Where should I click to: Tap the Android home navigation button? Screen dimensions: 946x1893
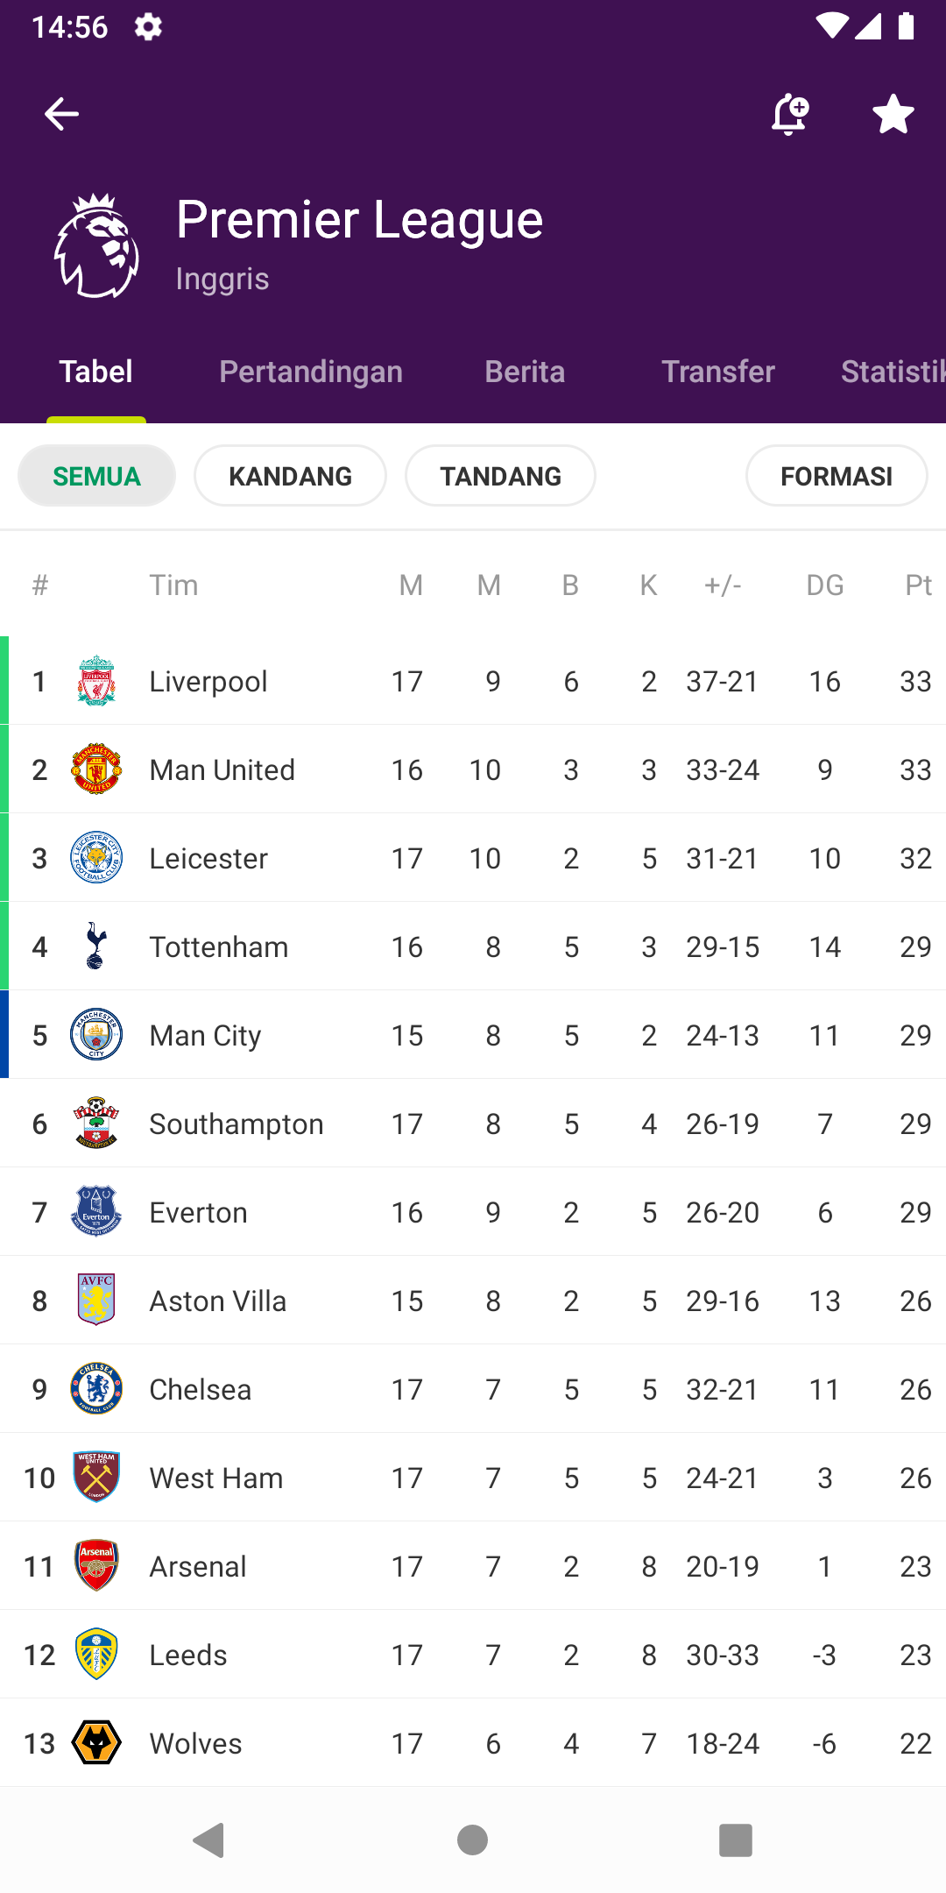pos(473,1840)
